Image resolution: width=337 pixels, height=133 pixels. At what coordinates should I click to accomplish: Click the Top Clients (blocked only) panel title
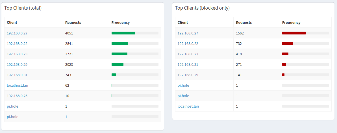click(x=202, y=8)
